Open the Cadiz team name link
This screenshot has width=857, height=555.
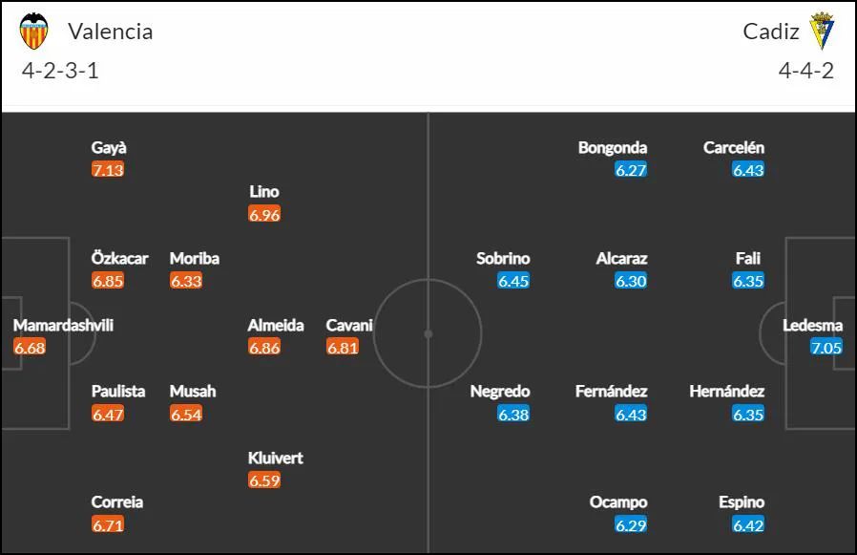coord(771,32)
